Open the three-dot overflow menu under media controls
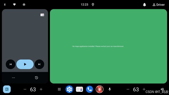This screenshot has height=95, width=169. 13,78
